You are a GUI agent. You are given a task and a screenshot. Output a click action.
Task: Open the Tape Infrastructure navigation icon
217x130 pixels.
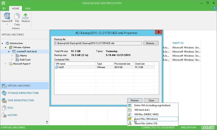coord(4,101)
